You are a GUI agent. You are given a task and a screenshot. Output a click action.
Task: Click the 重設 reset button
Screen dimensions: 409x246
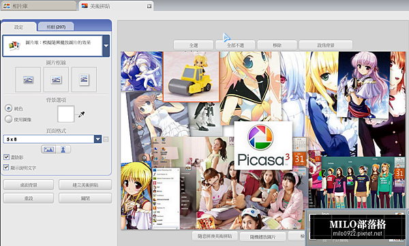29,198
